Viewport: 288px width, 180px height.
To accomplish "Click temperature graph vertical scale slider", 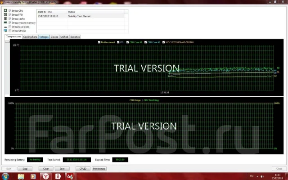I will [7, 42].
